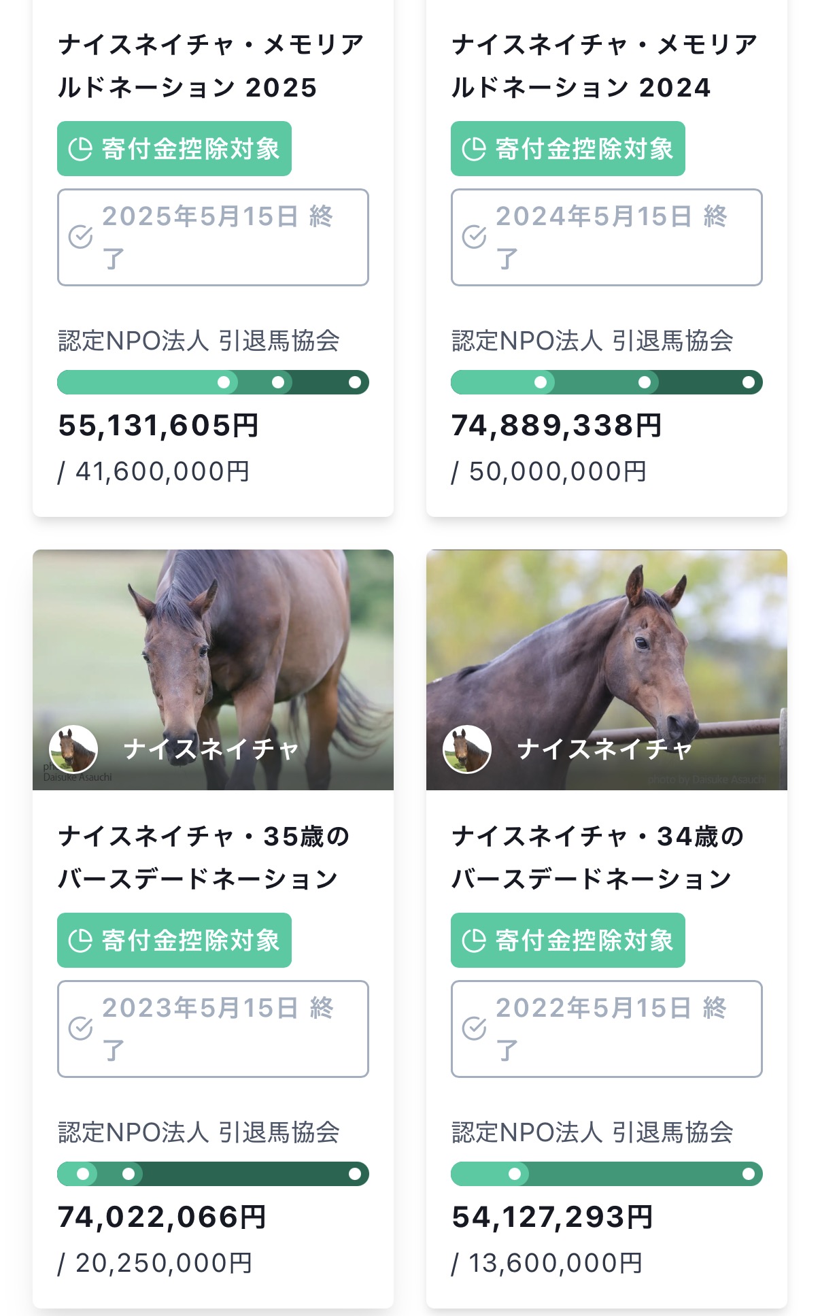Click pie icon on 2024 Memorial donation badge

(x=474, y=149)
